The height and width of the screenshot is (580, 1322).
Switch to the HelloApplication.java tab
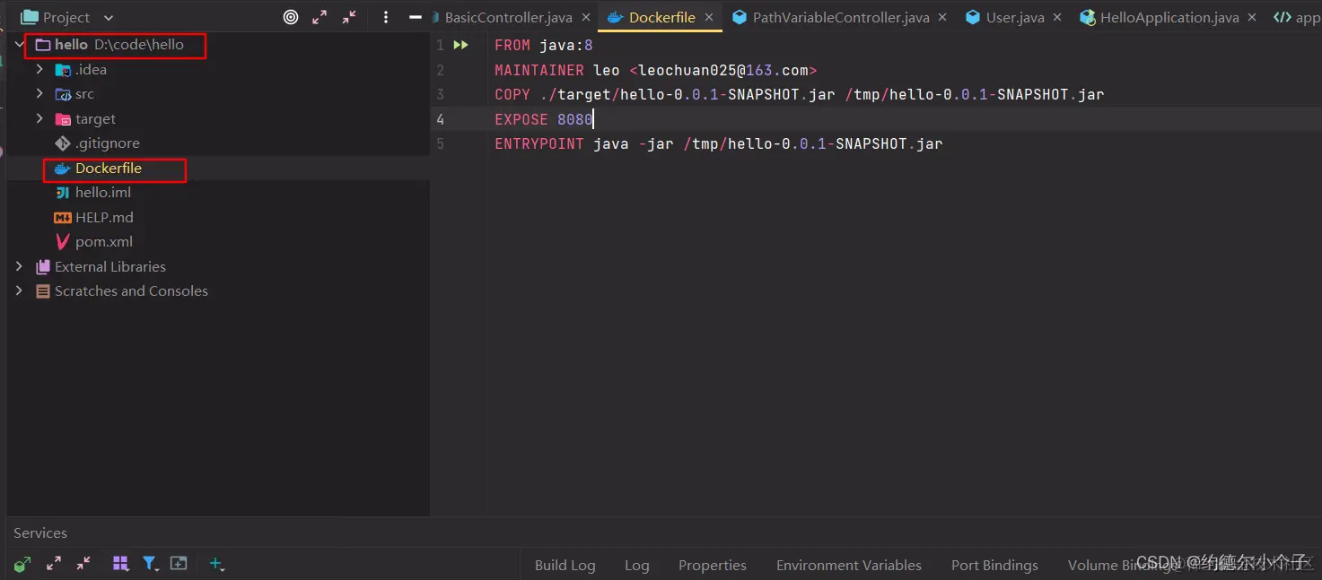[x=1169, y=17]
